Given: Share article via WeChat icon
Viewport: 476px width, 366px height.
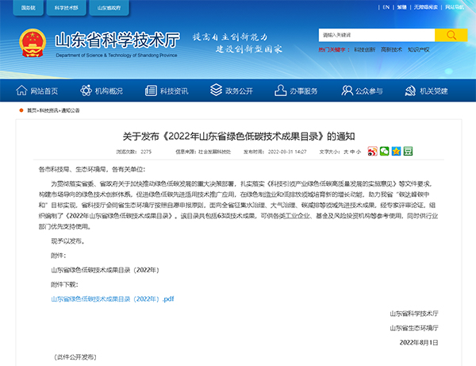Looking at the screenshot, I should 384,150.
